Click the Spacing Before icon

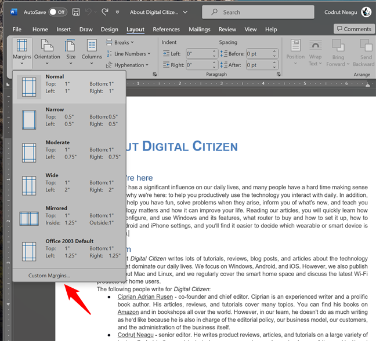click(x=223, y=53)
